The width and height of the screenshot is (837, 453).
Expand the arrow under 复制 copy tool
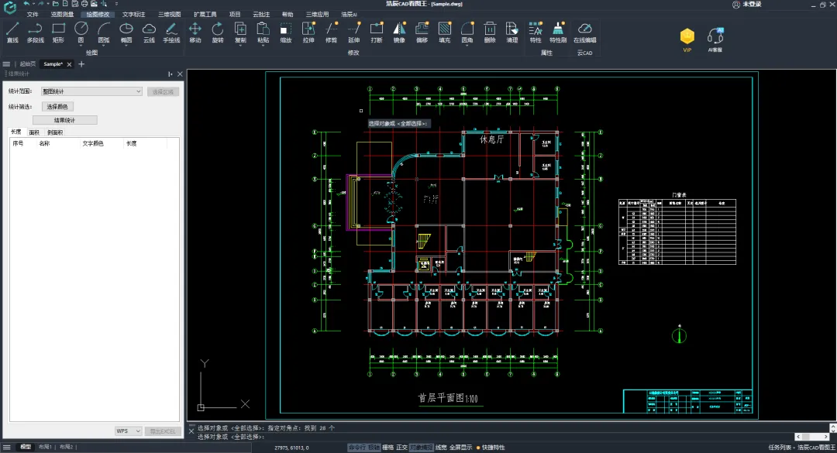pyautogui.click(x=240, y=46)
